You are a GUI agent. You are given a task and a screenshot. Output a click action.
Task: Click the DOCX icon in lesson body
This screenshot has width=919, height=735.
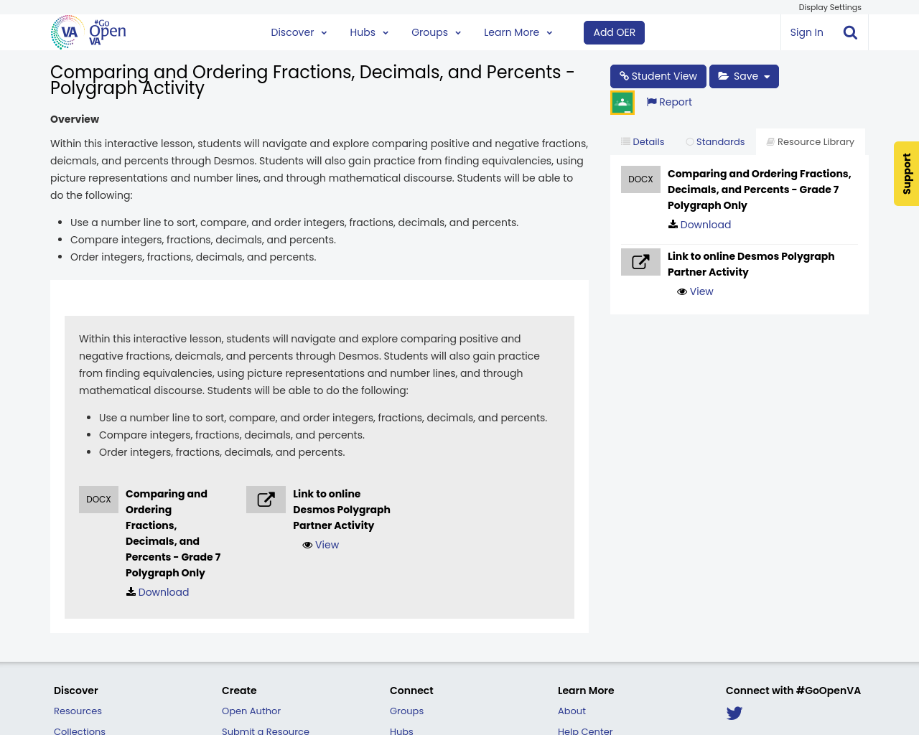click(98, 500)
